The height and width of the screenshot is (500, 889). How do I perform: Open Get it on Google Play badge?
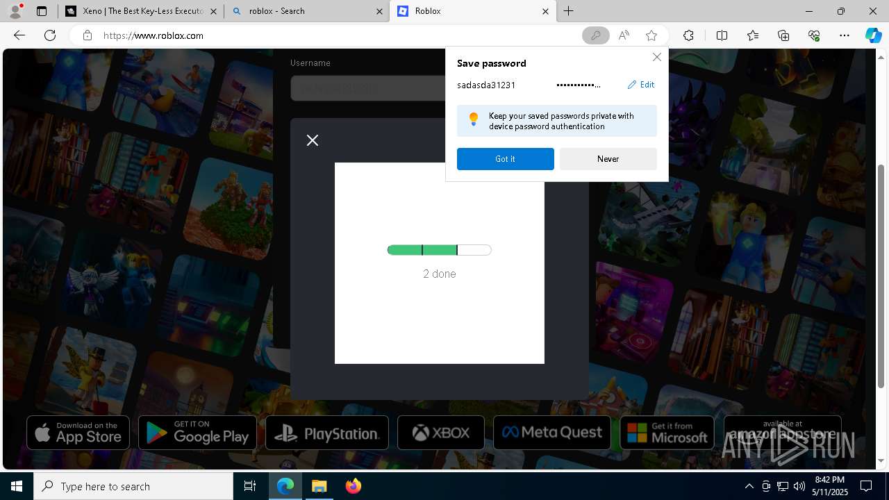(x=197, y=433)
